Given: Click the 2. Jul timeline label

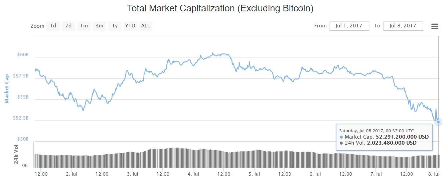Looking at the screenshot, I should click(72, 174).
